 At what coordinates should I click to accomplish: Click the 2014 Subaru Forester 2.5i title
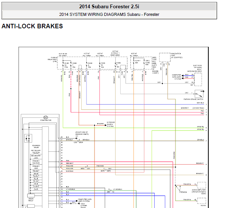coord(109,6)
